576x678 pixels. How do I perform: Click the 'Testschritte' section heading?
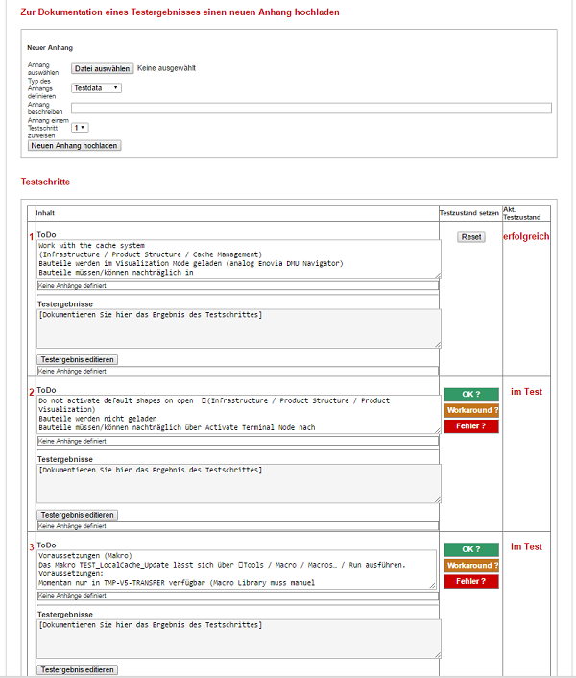(x=45, y=182)
